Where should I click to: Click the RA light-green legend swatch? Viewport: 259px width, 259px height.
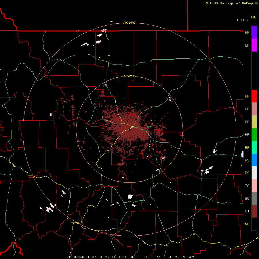point(254,147)
